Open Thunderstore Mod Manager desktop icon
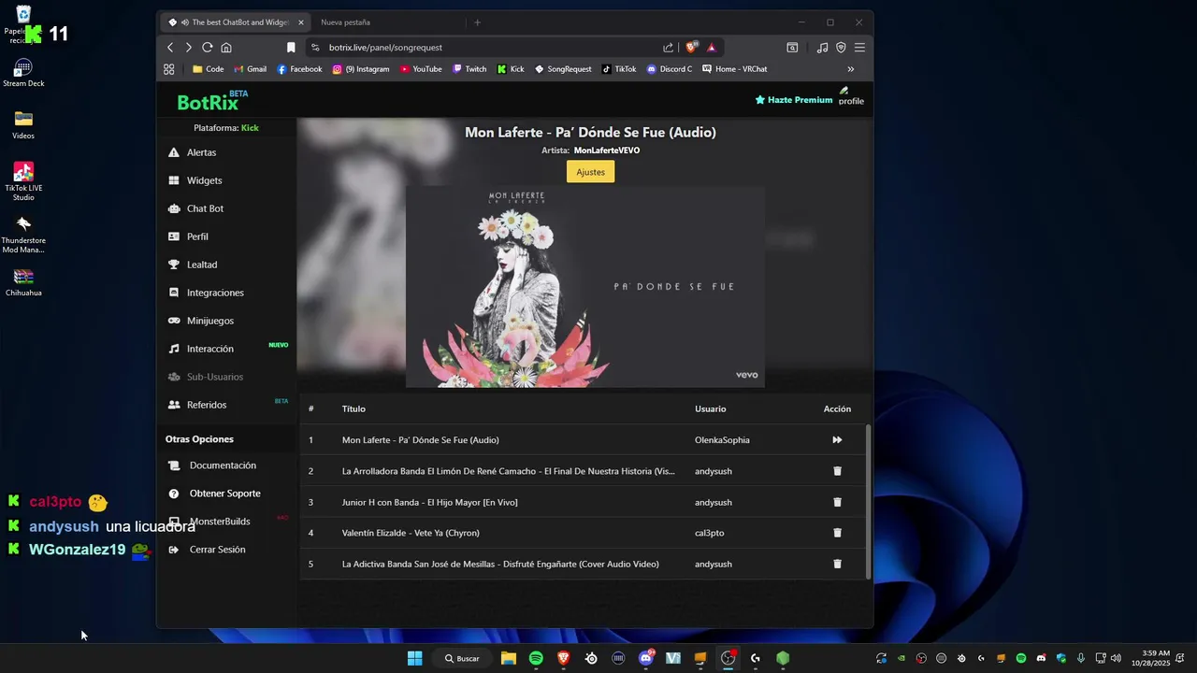 23,235
